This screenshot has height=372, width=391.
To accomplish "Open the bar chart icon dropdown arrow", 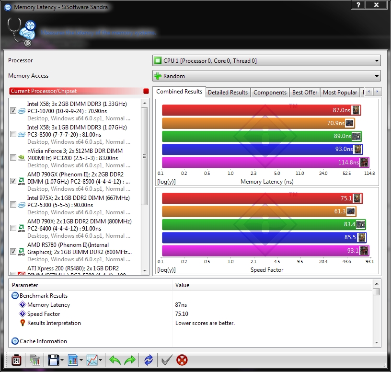I will (x=81, y=360).
